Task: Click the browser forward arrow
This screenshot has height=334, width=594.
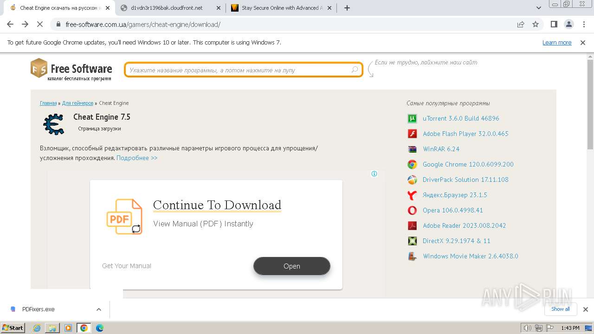Action: click(x=25, y=24)
